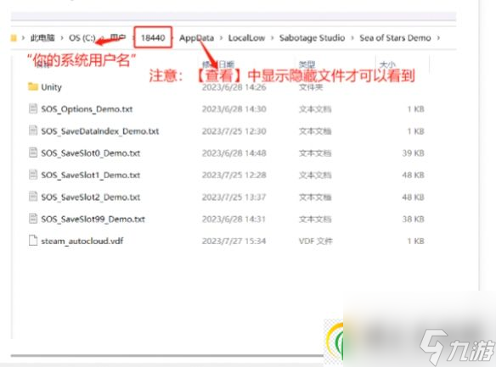Click the VDF 文件 type cell
The width and height of the screenshot is (496, 367).
click(x=315, y=241)
